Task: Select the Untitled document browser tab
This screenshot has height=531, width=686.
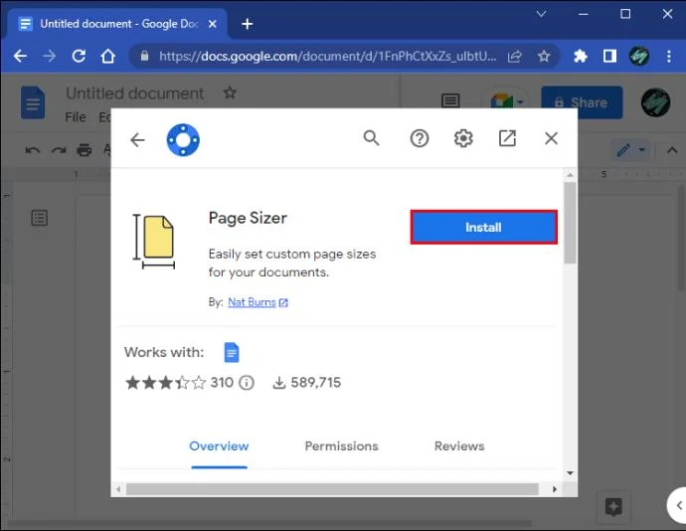Action: (118, 24)
